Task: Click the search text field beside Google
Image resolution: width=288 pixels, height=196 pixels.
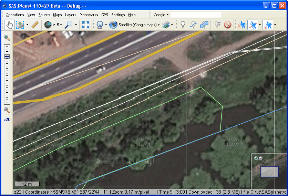Action: [x=195, y=15]
